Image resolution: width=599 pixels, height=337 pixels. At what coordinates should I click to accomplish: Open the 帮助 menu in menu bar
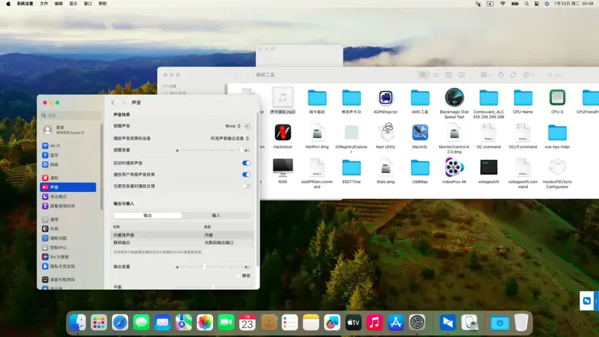(103, 4)
